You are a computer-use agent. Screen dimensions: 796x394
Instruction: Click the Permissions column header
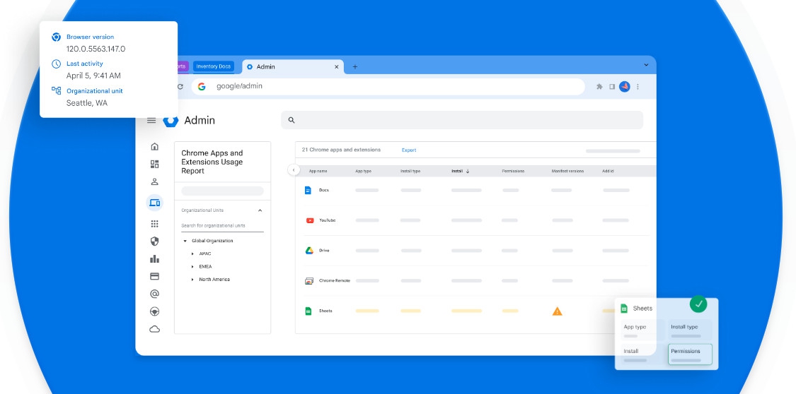(x=513, y=171)
